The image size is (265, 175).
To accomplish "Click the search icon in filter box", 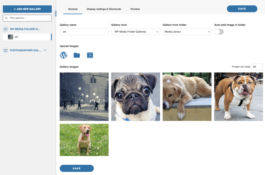I will pyautogui.click(x=6, y=18).
